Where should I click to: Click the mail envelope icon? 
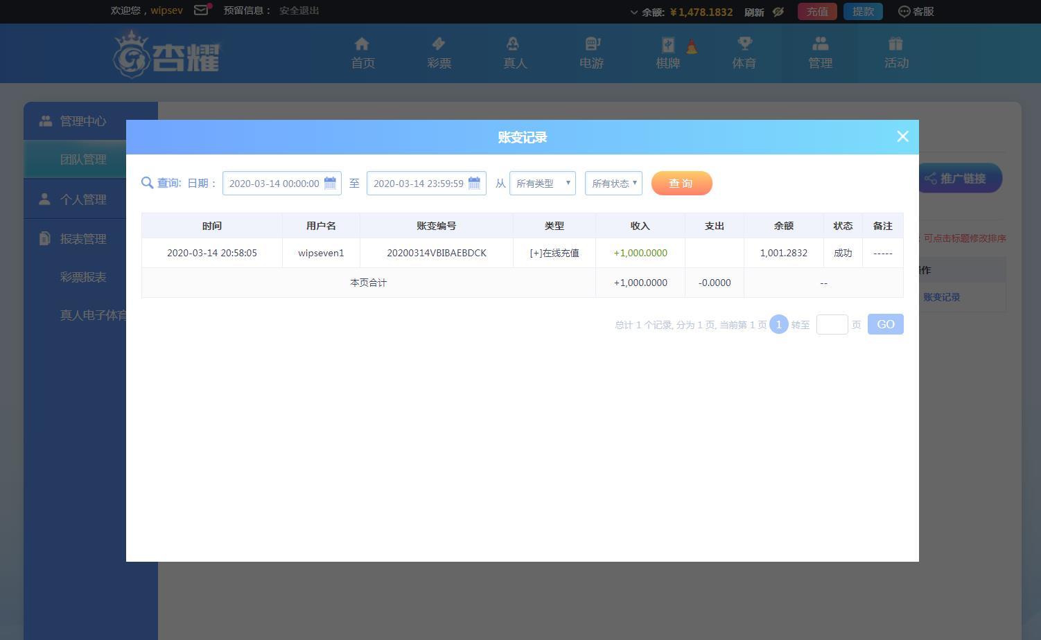click(x=201, y=10)
